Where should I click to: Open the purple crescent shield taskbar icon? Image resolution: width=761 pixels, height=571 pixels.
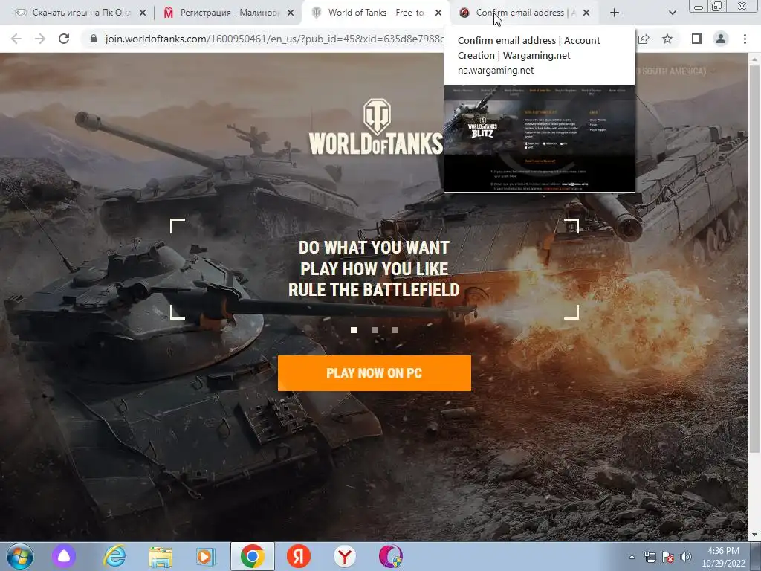pos(391,556)
